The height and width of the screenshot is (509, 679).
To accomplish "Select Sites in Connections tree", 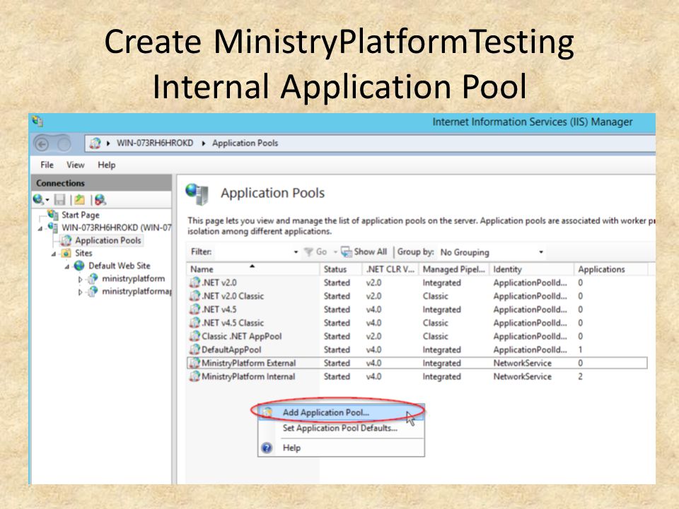I will pos(83,253).
